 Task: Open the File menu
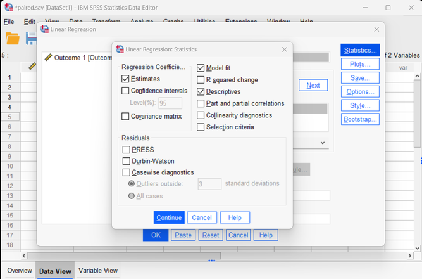point(9,22)
